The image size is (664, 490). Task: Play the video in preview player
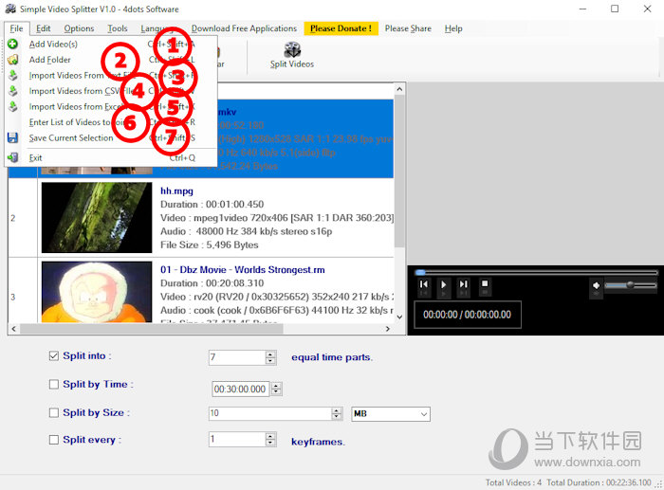pyautogui.click(x=443, y=284)
